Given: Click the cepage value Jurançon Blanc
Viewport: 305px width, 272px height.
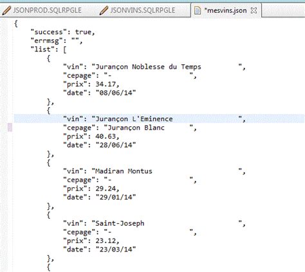Looking at the screenshot, I should pyautogui.click(x=136, y=128).
